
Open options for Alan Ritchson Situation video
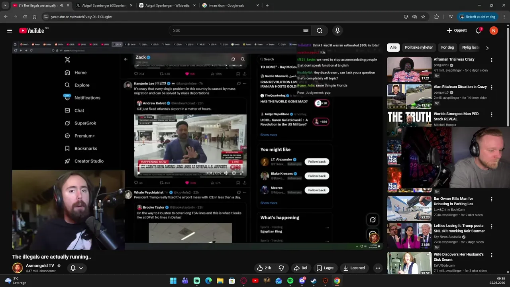pos(491,87)
